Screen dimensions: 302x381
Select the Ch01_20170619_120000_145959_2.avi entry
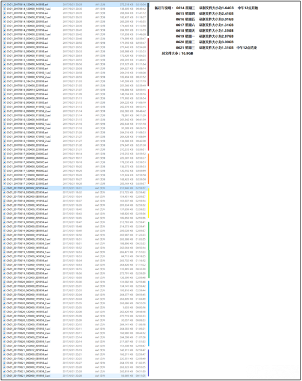point(75,256)
